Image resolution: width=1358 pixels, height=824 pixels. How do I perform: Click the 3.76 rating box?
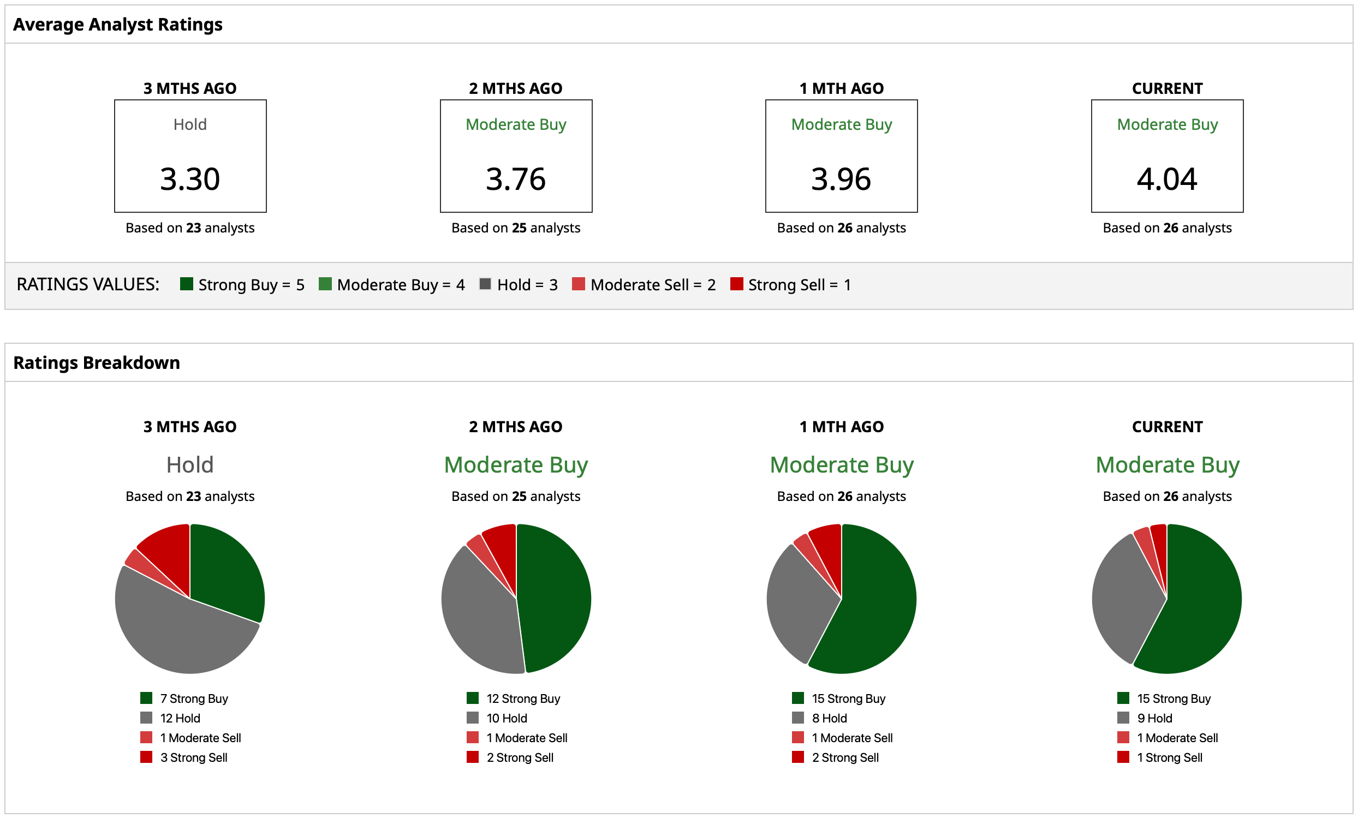(516, 156)
